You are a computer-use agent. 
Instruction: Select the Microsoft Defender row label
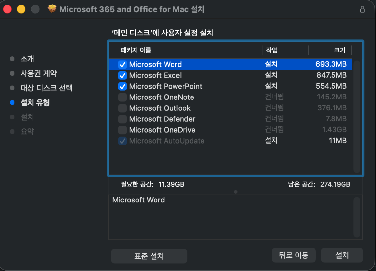162,119
